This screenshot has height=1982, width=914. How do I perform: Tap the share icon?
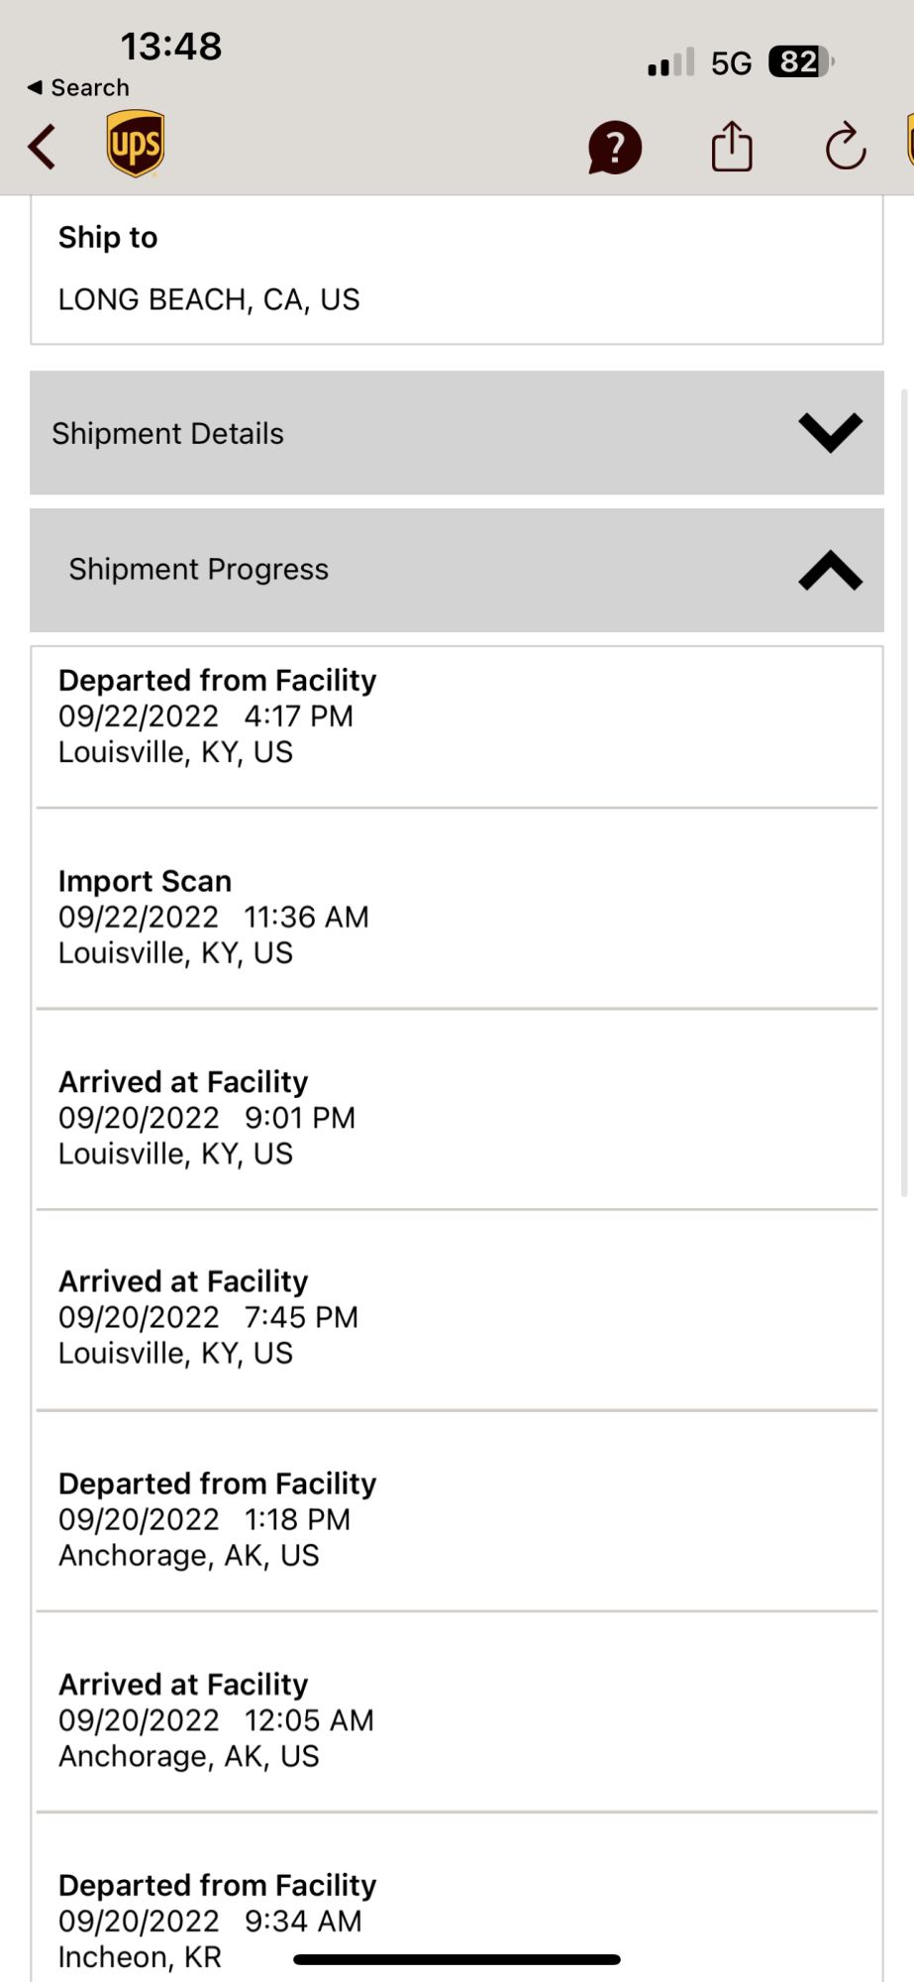pyautogui.click(x=732, y=147)
